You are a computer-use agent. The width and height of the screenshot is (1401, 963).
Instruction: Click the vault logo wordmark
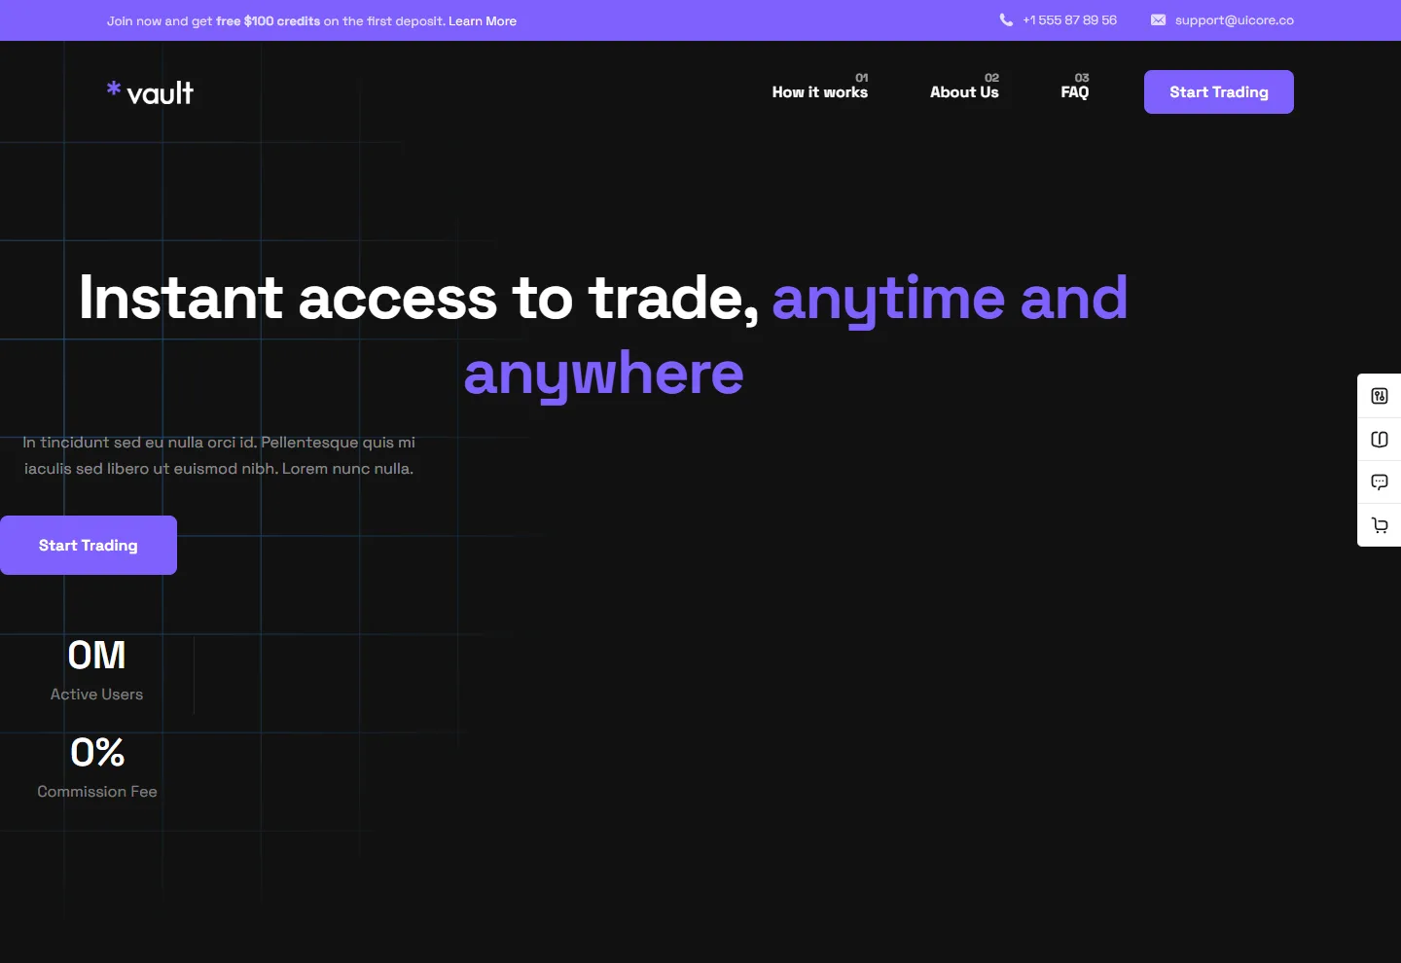pyautogui.click(x=161, y=93)
